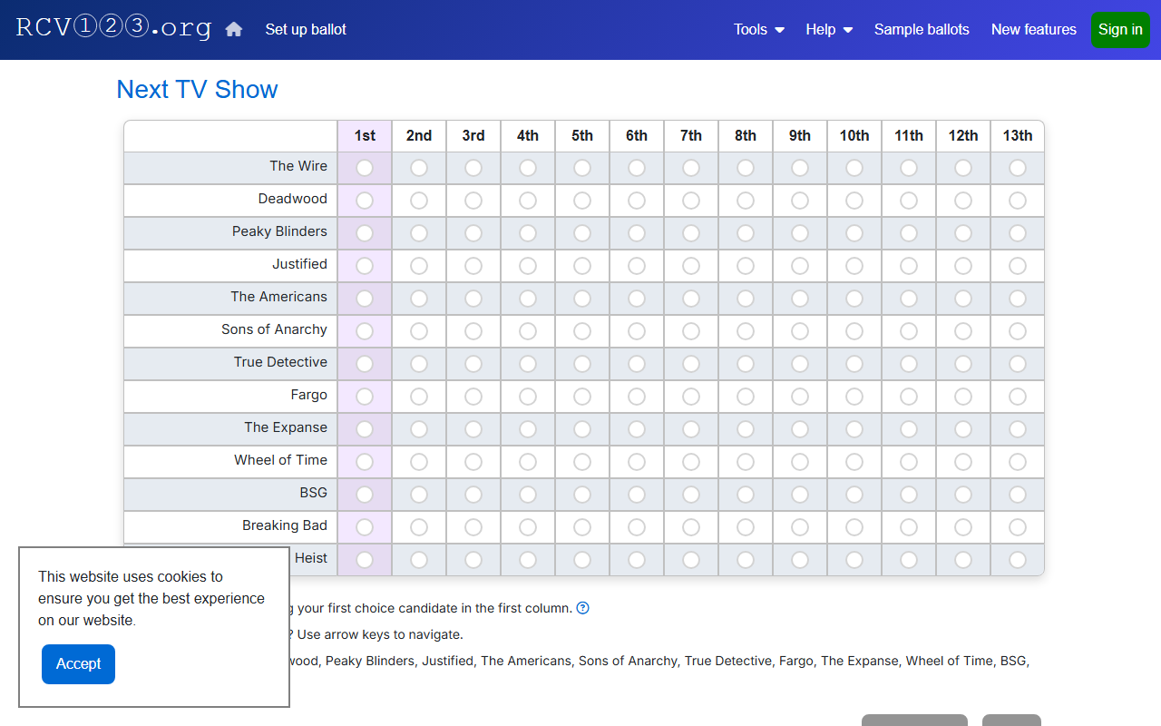Click the row label Deadwood
The height and width of the screenshot is (726, 1161).
point(293,199)
